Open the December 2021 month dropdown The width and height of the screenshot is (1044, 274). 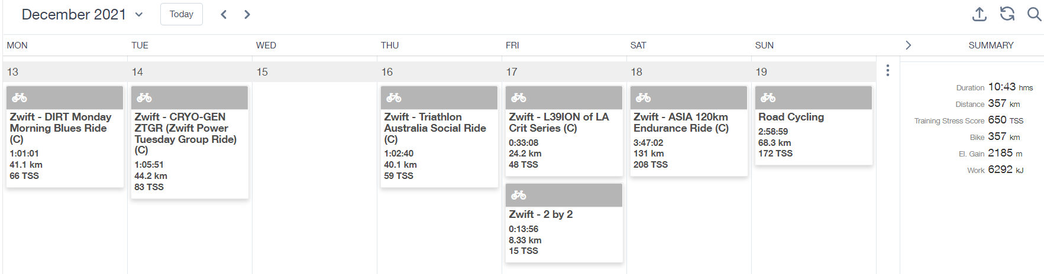[82, 14]
